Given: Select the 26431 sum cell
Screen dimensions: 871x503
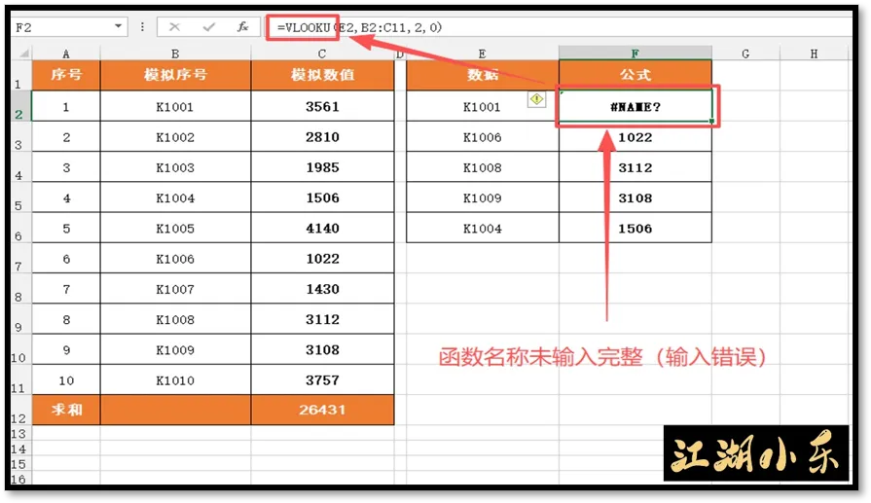Looking at the screenshot, I should (x=322, y=410).
